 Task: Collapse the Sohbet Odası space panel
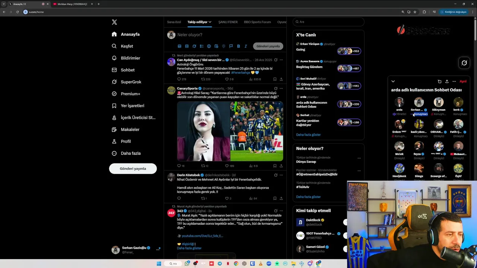393,81
